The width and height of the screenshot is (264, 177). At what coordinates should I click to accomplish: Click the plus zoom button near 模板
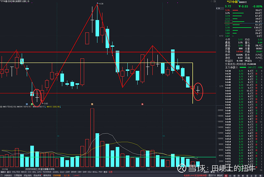point(218,172)
